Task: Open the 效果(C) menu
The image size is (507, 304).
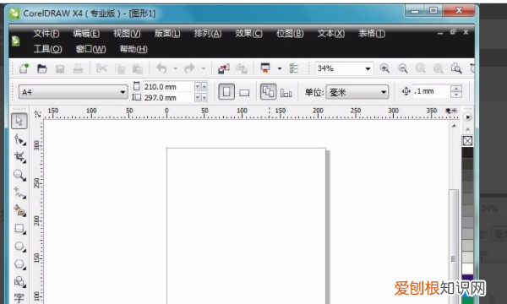Action: [248, 33]
